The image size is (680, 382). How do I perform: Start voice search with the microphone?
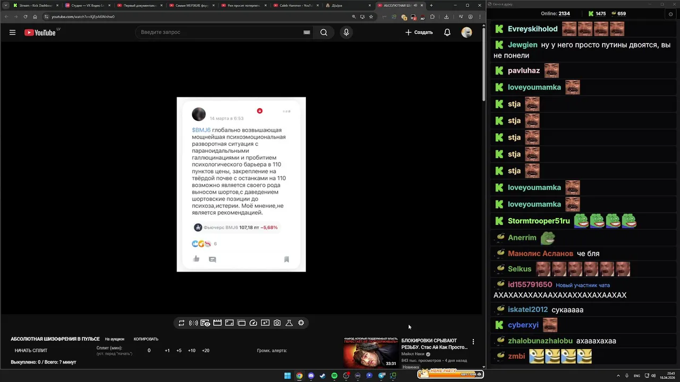[346, 32]
